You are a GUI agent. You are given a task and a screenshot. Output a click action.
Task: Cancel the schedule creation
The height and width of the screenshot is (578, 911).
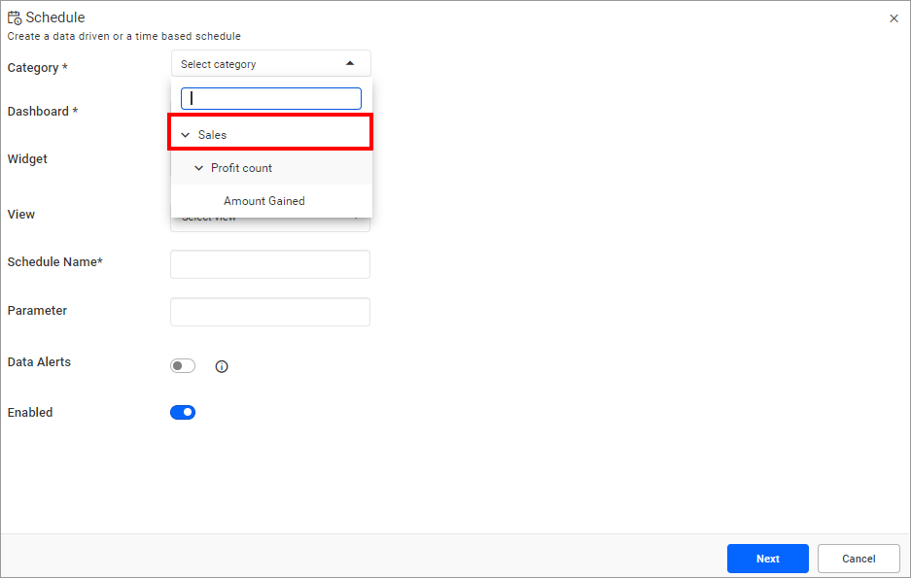click(858, 558)
